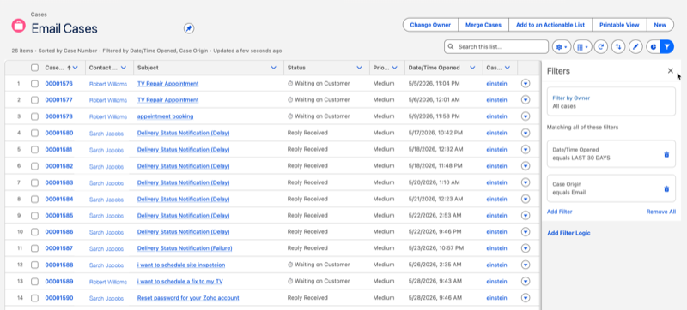Open subject Delivery Status Notification (Failure)

(x=185, y=248)
